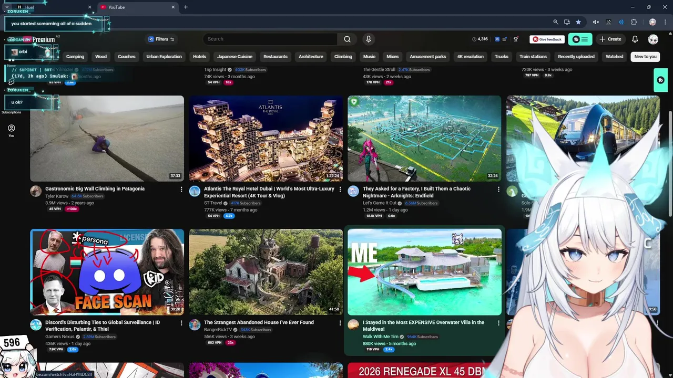
Task: Choose the Train stations chip
Action: click(x=533, y=57)
